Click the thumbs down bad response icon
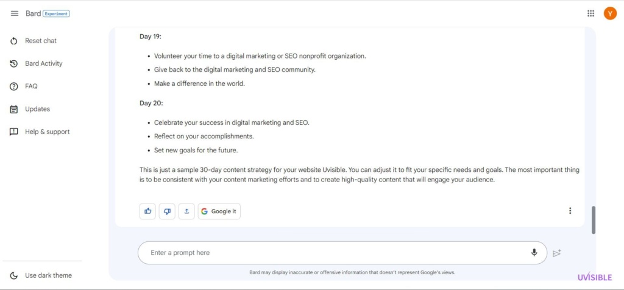 click(167, 211)
